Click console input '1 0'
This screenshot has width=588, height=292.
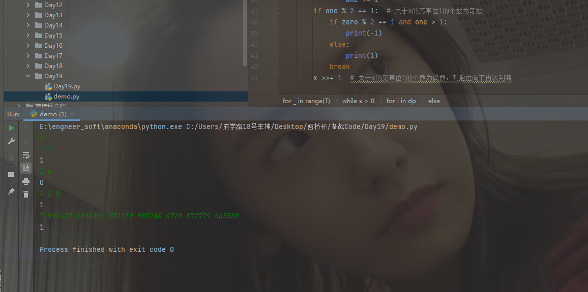click(46, 172)
